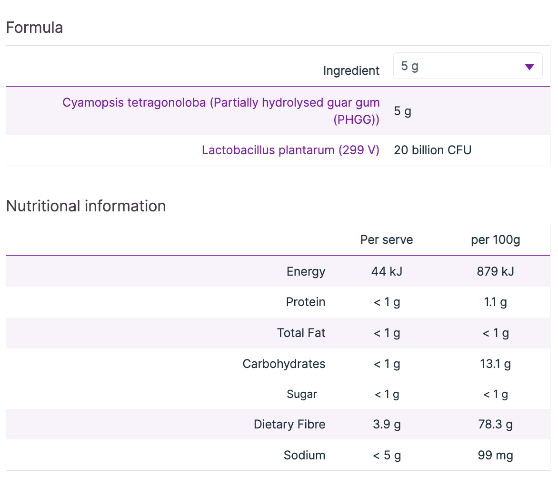Click the Formula section heading
This screenshot has height=497, width=558.
[x=34, y=28]
